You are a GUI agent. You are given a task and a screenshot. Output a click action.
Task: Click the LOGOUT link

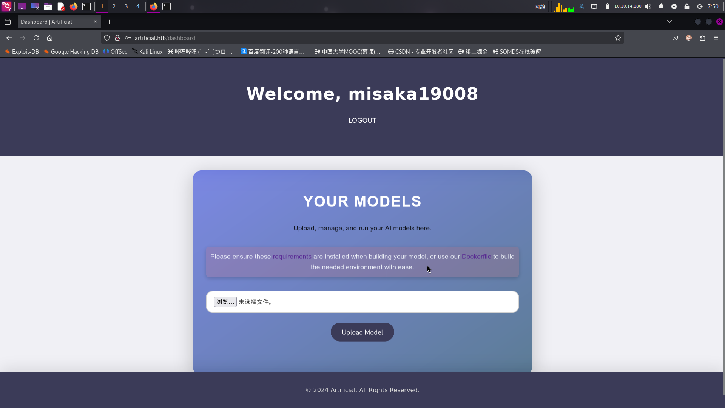click(362, 121)
